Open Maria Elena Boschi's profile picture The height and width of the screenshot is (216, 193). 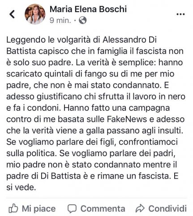pyautogui.click(x=35, y=14)
